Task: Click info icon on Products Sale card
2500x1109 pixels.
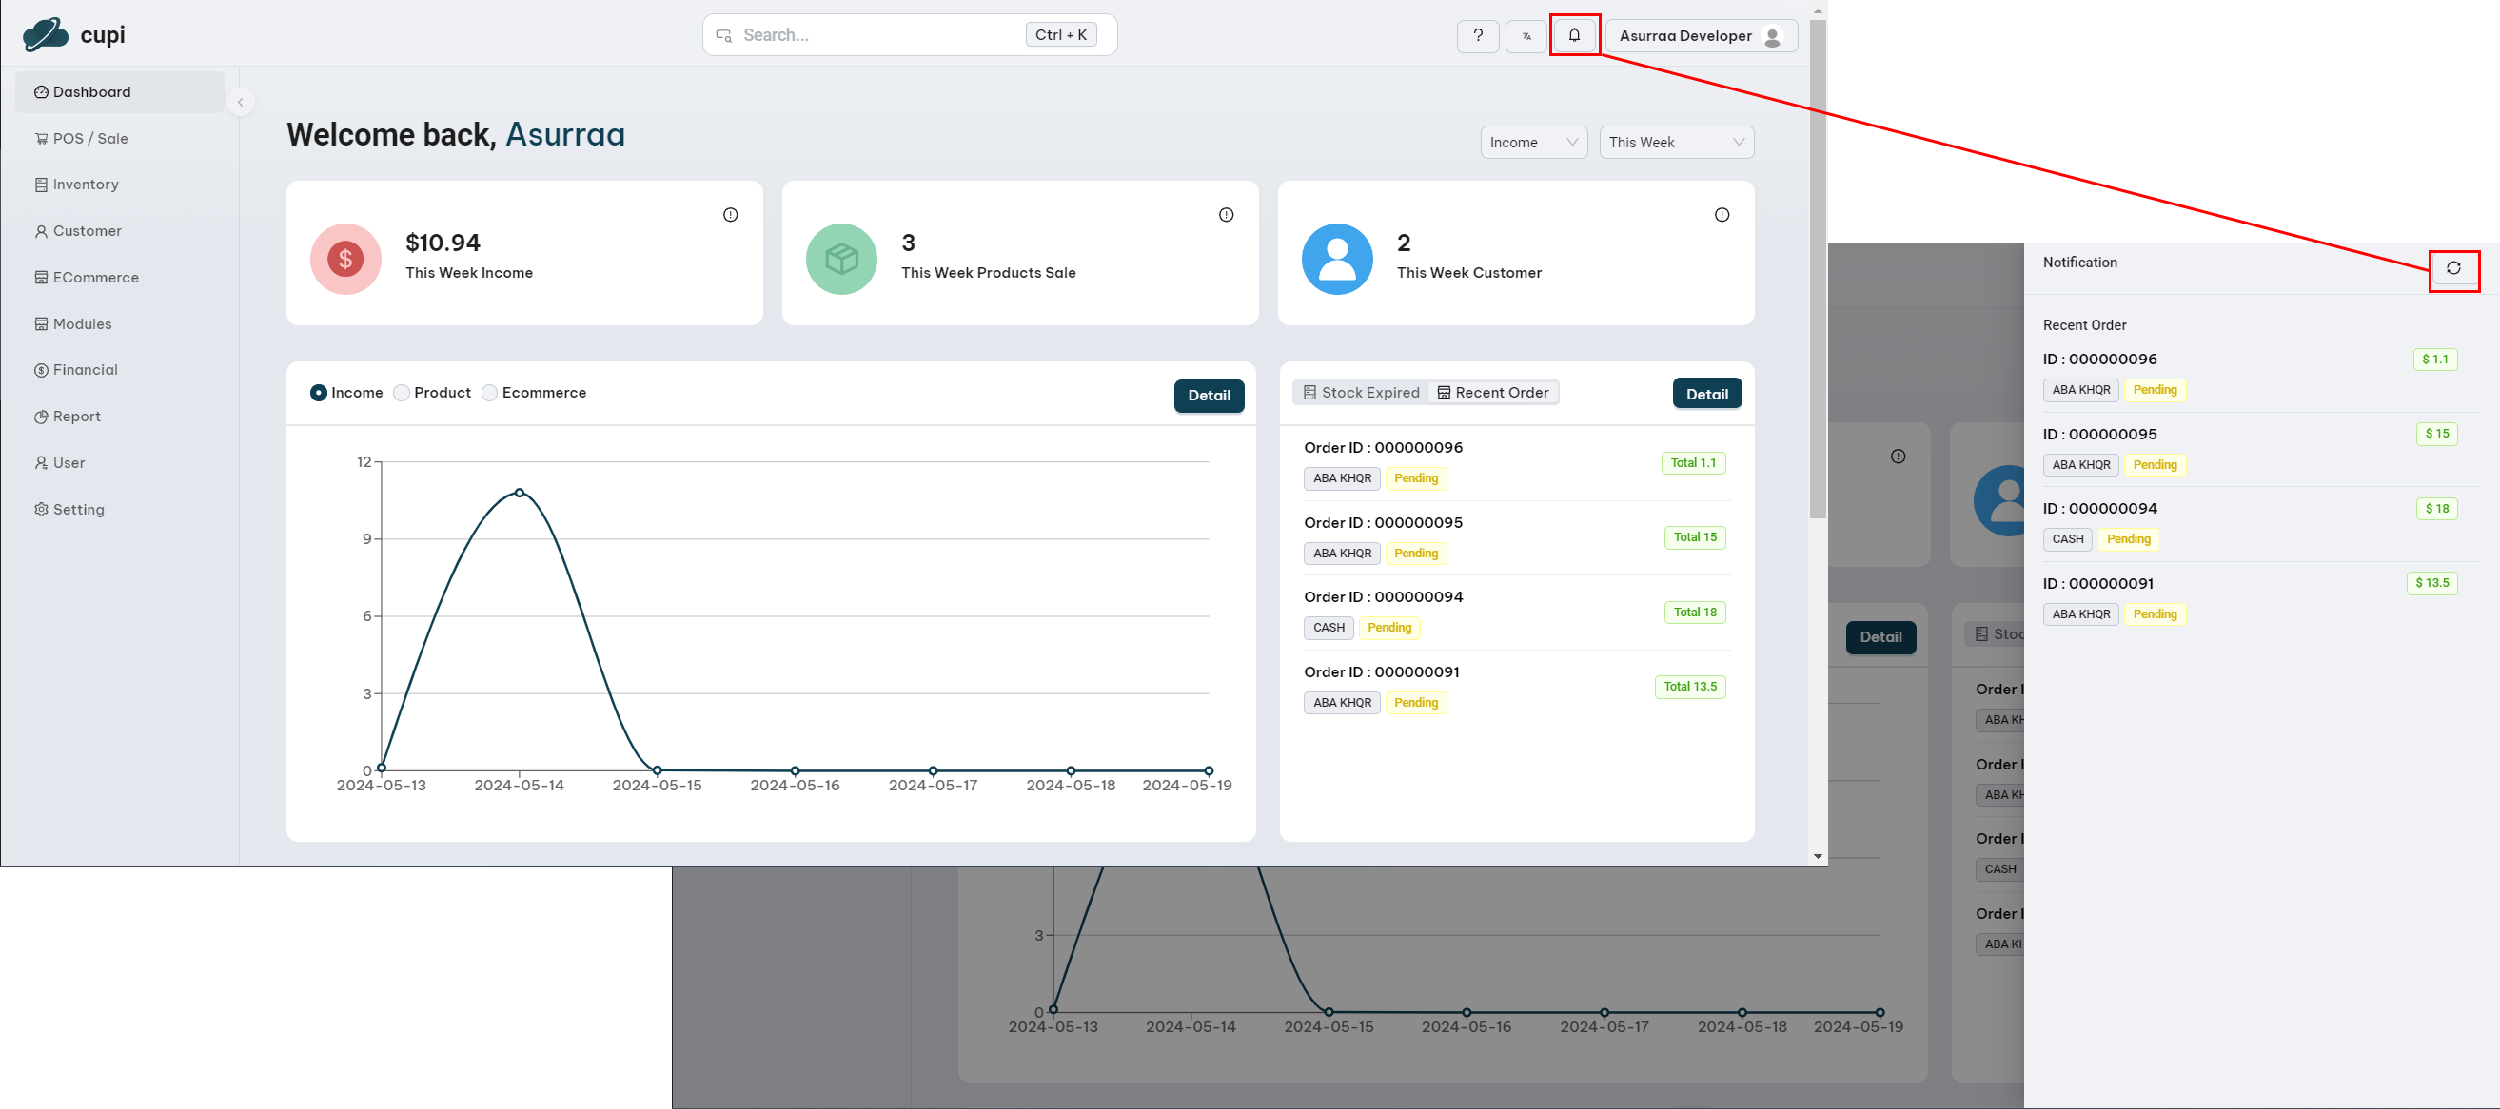Action: (x=1226, y=215)
